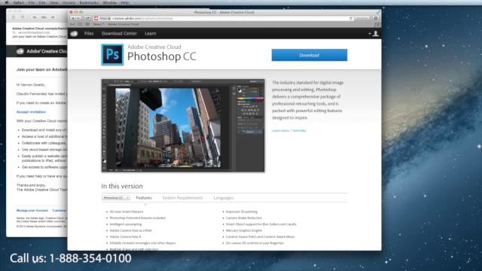Expand the dropdown arrow beside the profile icon
Viewport: 482px width, 271px height.
pyautogui.click(x=370, y=33)
